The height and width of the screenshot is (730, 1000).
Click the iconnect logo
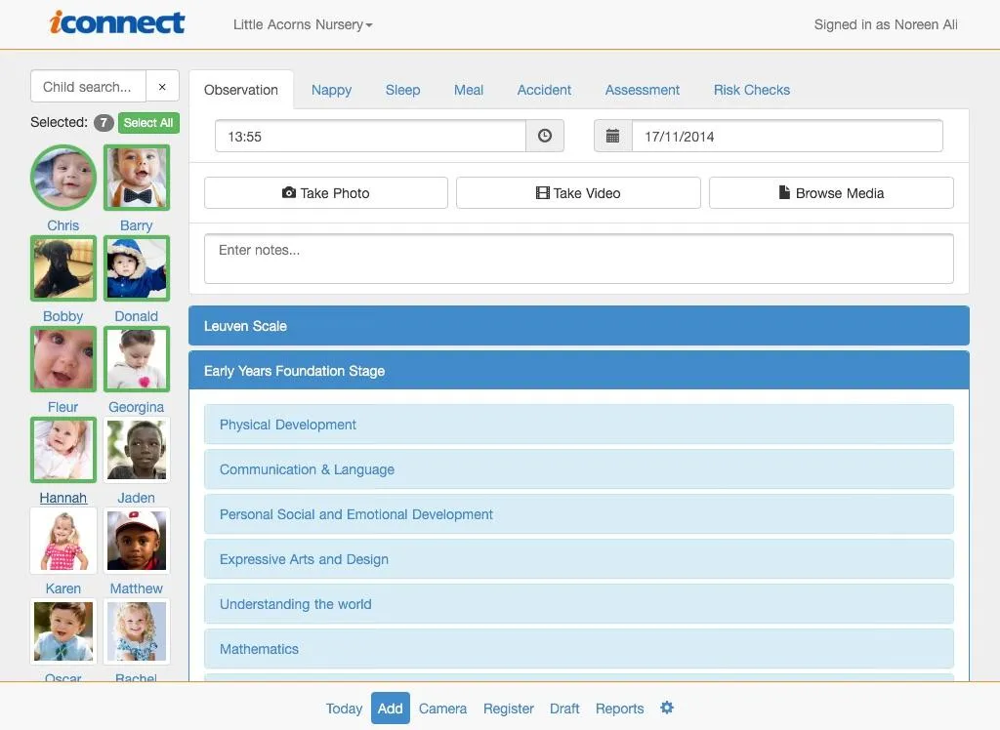coord(117,23)
